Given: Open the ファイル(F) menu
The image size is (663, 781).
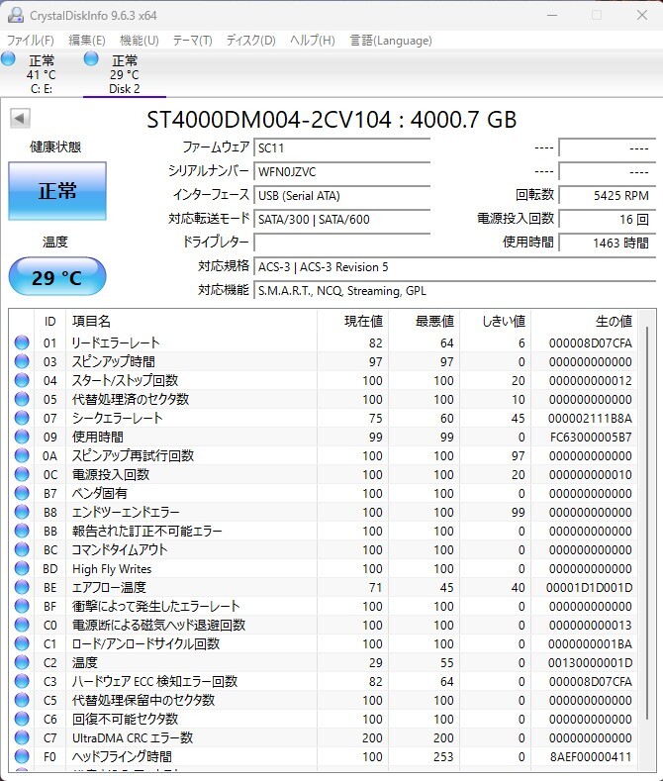Looking at the screenshot, I should tap(31, 41).
